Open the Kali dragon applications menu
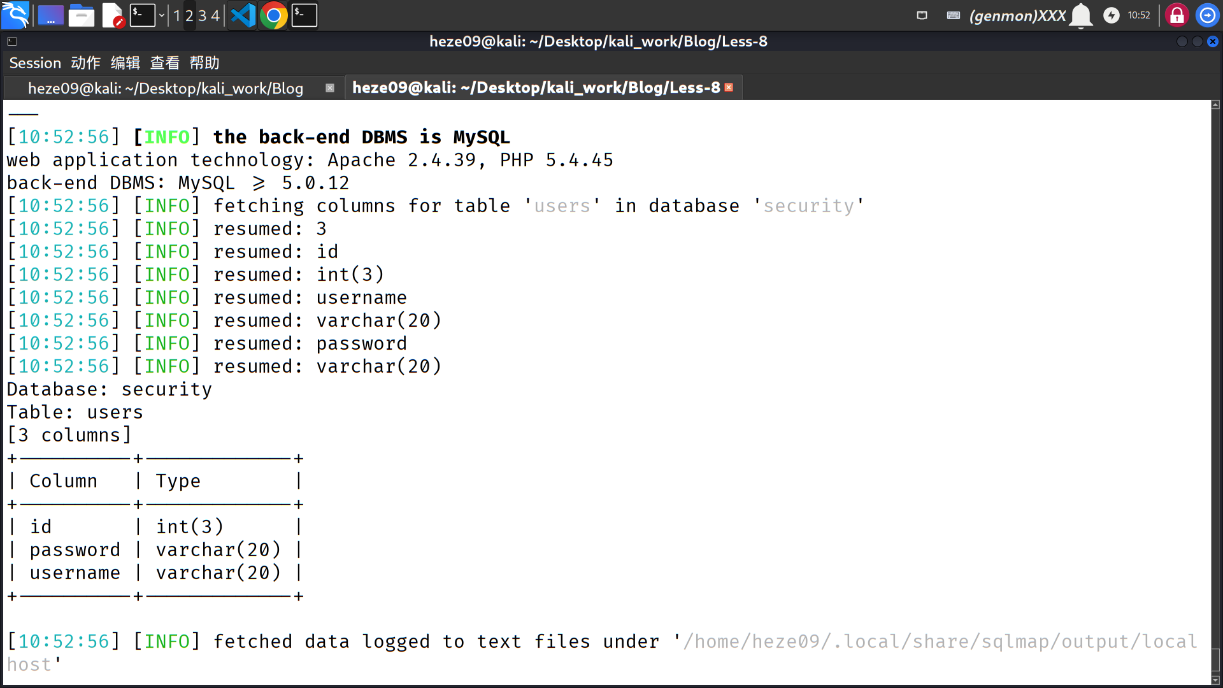Viewport: 1223px width, 688px height. tap(15, 15)
